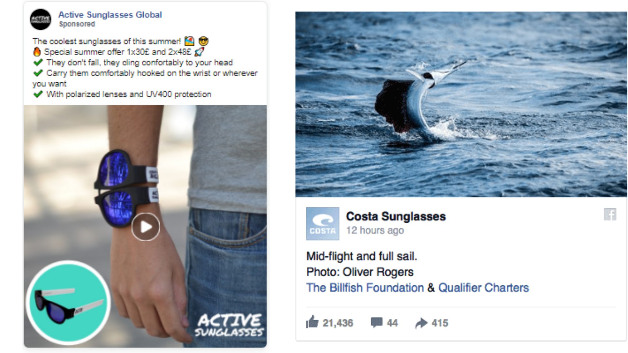Image resolution: width=628 pixels, height=353 pixels.
Task: Click the sunglasses wrapped on the wrist
Action: point(126,189)
